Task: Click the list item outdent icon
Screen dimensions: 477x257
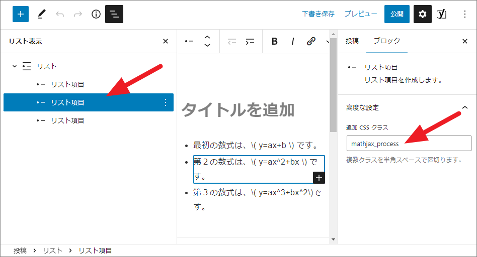Action: pos(231,42)
